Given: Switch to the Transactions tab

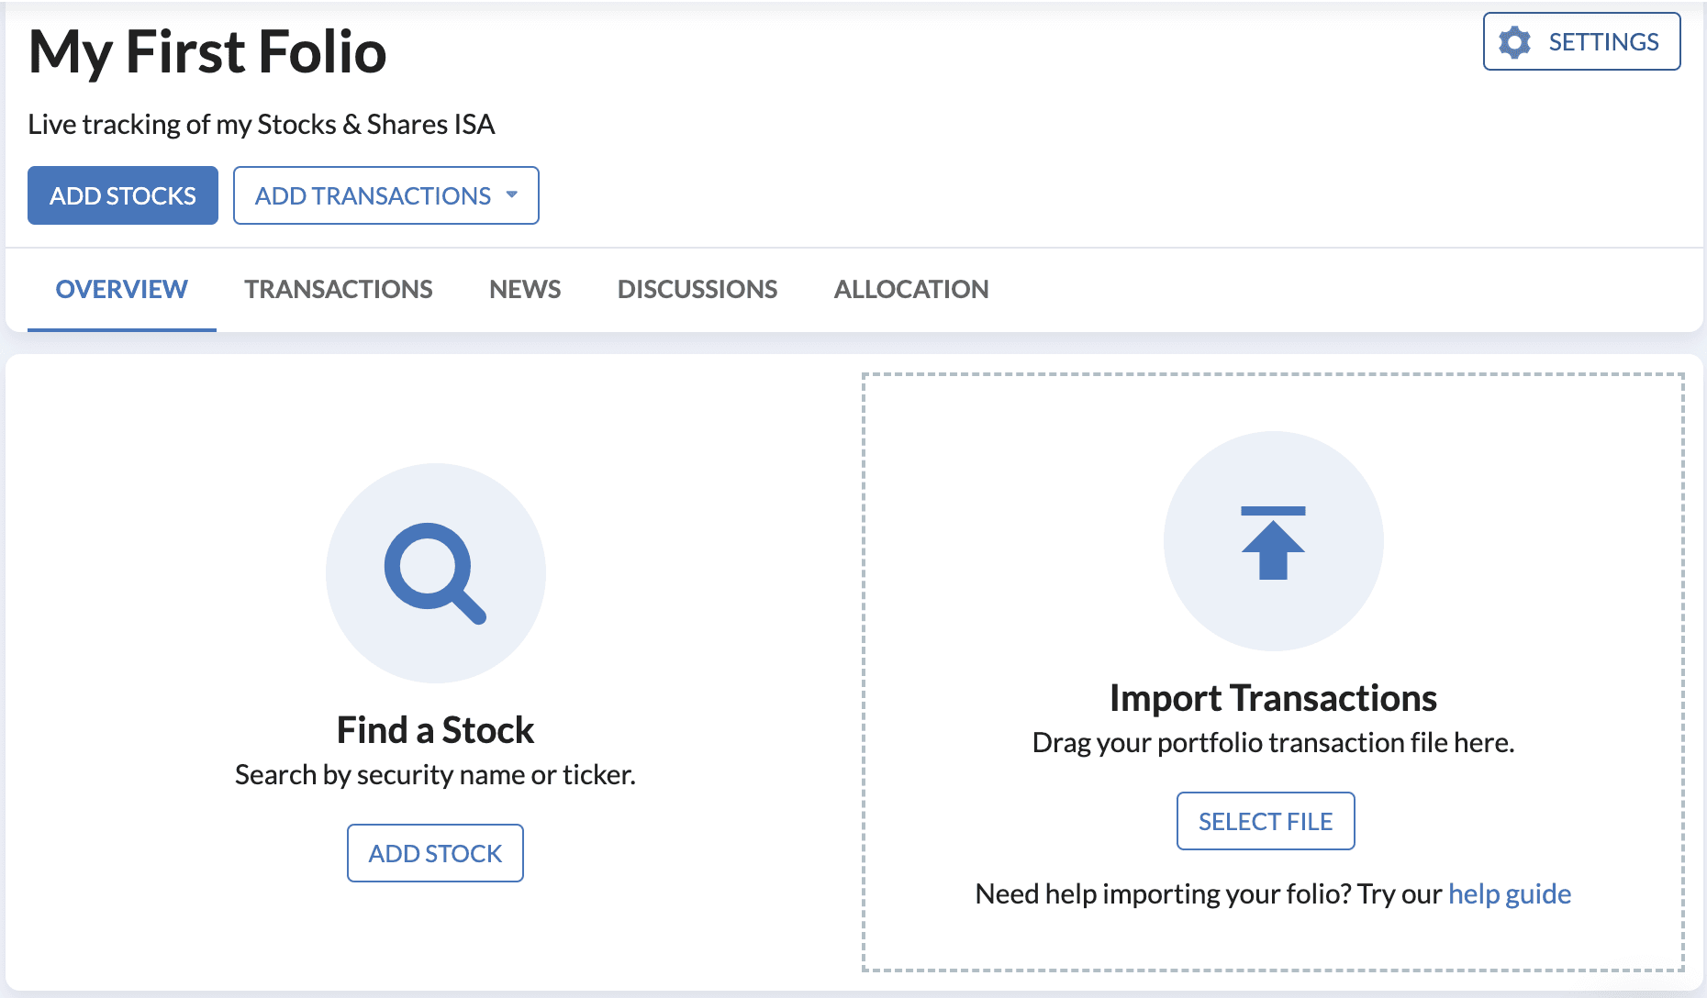Looking at the screenshot, I should [339, 289].
